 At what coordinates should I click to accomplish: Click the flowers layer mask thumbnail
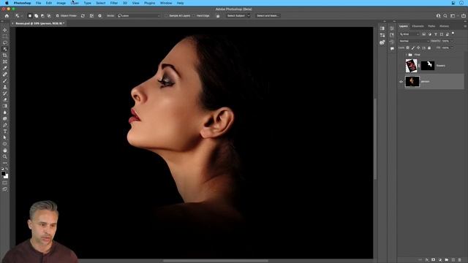click(427, 66)
